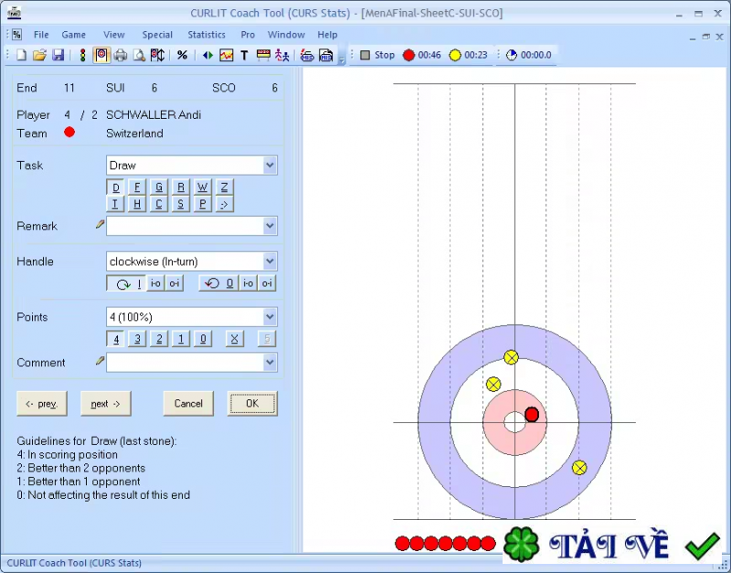The width and height of the screenshot is (731, 573).
Task: Open the Statistics menu
Action: coord(207,35)
